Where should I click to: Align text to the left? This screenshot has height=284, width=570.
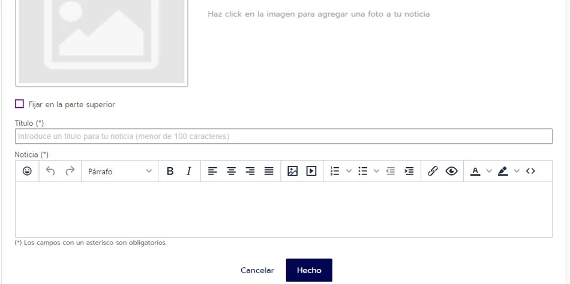tap(212, 171)
